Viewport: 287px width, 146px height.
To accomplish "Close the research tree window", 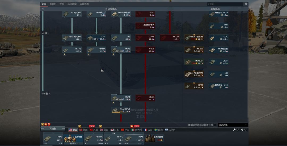I will tap(246, 4).
